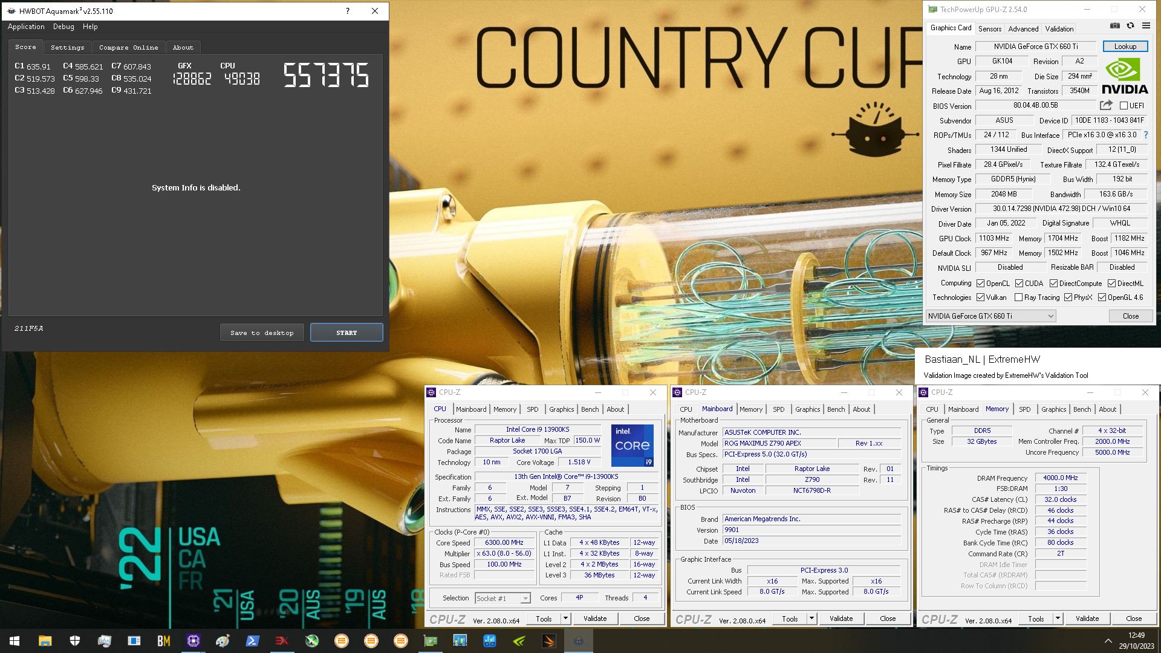The height and width of the screenshot is (653, 1161).
Task: Toggle the OpenCL checkbox
Action: (980, 284)
